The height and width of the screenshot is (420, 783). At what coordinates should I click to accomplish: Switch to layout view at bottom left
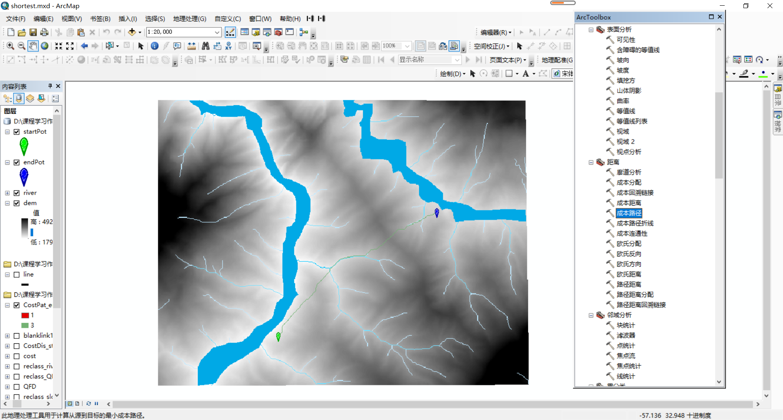[x=77, y=404]
